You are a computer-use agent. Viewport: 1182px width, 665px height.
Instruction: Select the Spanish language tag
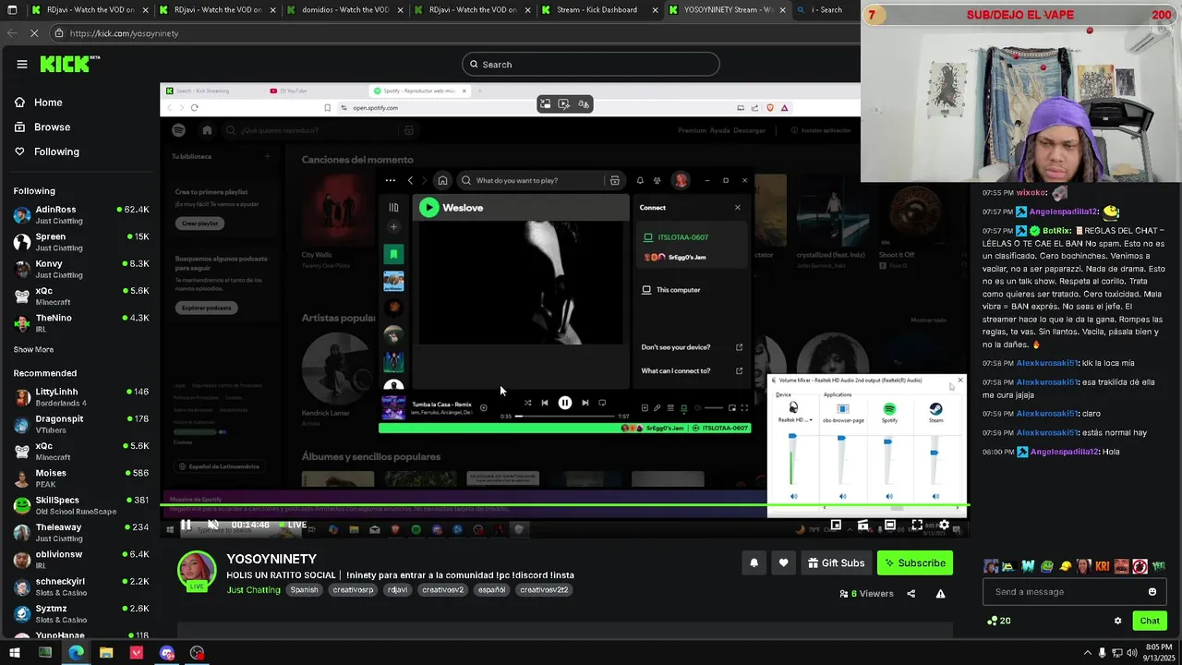(304, 589)
